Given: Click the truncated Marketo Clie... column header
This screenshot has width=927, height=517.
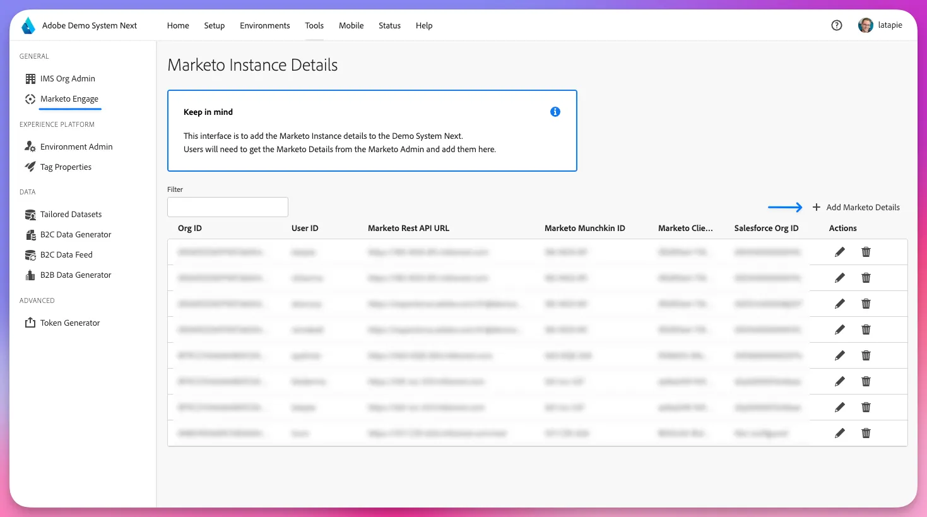Looking at the screenshot, I should (685, 229).
